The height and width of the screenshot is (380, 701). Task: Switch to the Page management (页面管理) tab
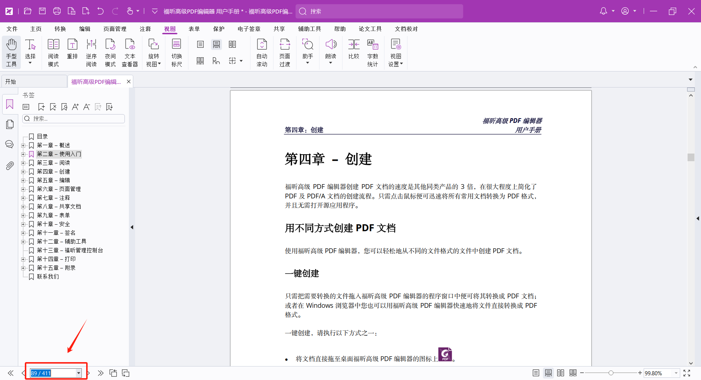tap(115, 29)
